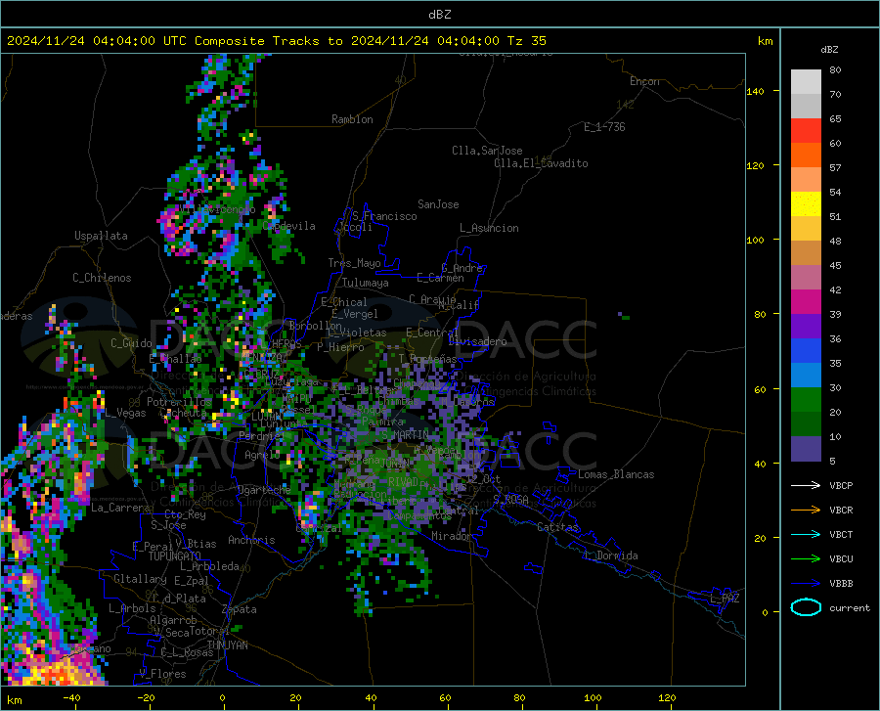Viewport: 880px width, 711px height.
Task: Pick the magenta 39–42 dBZ legend swatch
Action: pyautogui.click(x=806, y=302)
